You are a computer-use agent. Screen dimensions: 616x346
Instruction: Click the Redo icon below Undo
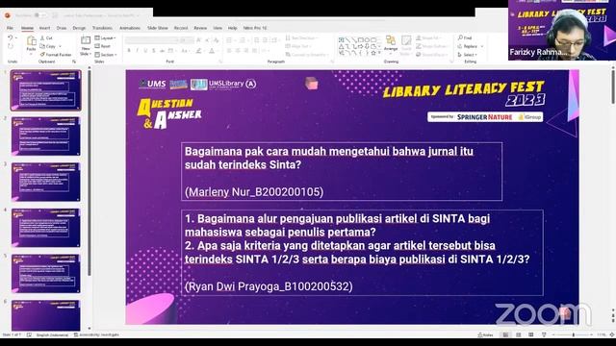[x=11, y=46]
